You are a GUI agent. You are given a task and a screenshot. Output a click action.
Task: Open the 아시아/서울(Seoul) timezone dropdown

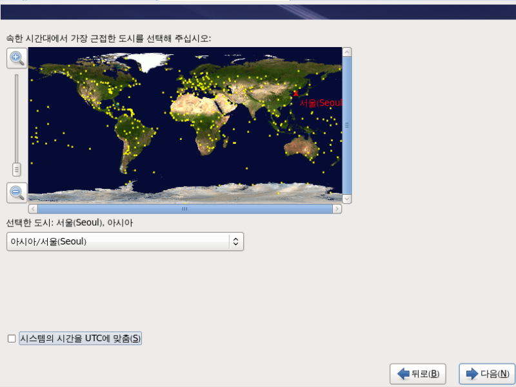point(125,241)
